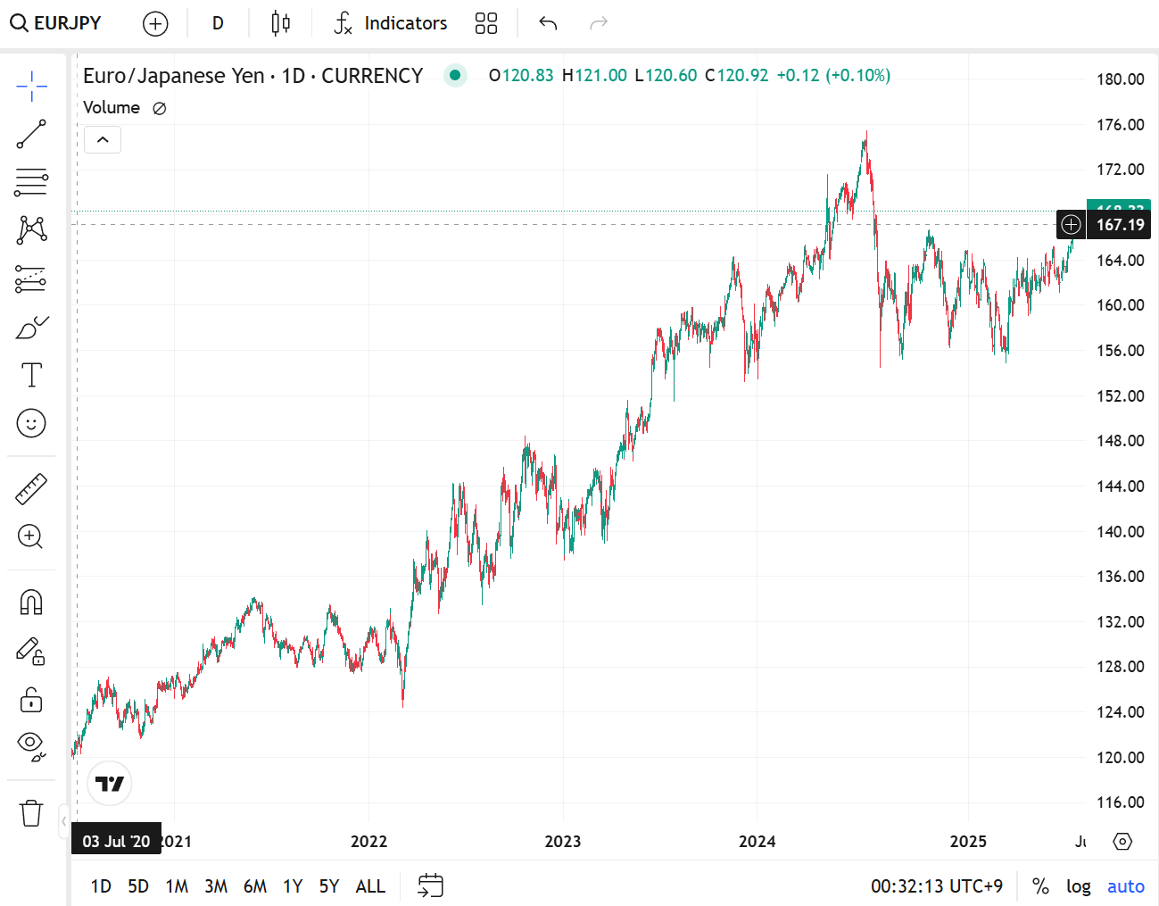Switch to 5Y time range
This screenshot has width=1159, height=906.
pyautogui.click(x=329, y=886)
